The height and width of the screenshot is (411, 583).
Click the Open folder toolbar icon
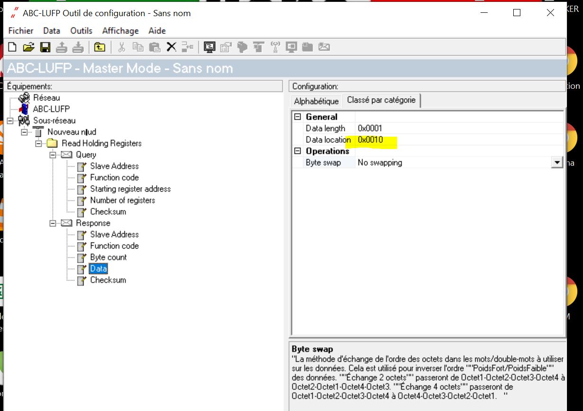29,47
